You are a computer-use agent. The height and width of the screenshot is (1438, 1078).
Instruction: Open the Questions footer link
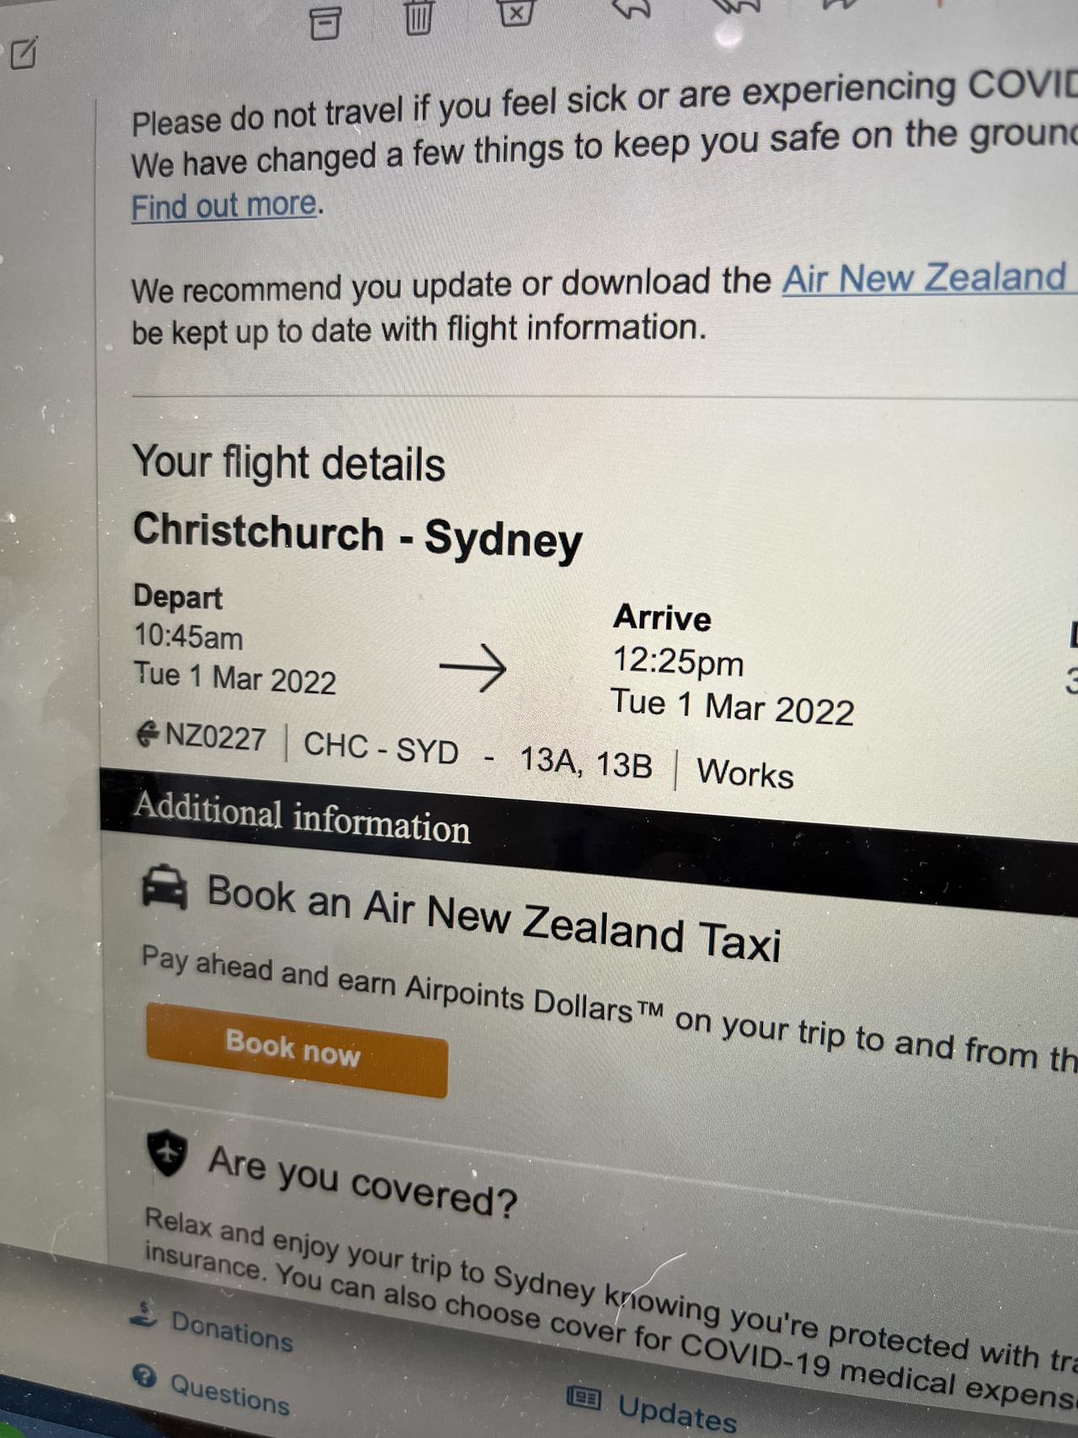tap(230, 1393)
